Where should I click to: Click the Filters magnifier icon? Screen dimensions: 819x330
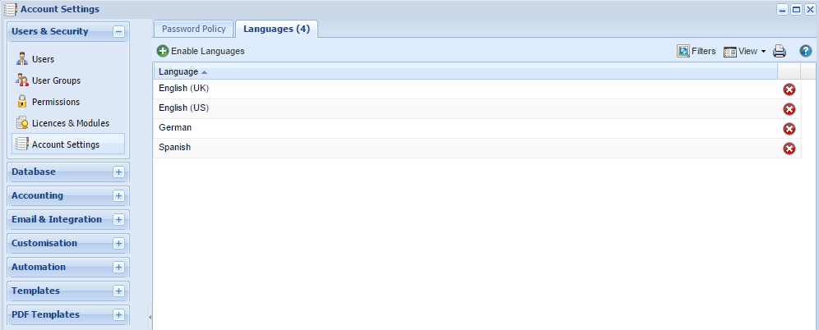[683, 51]
